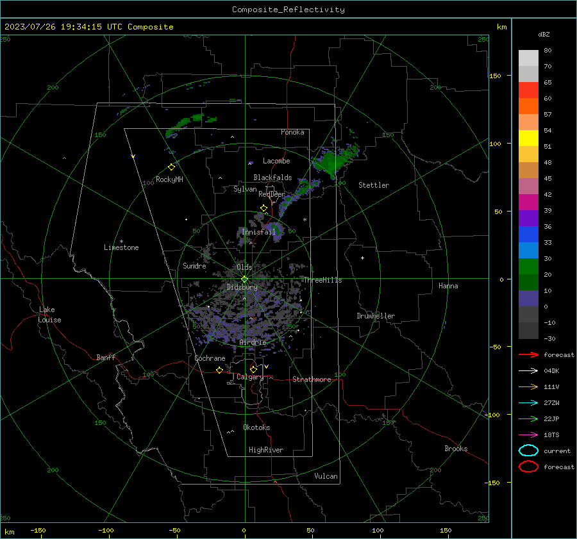This screenshot has width=577, height=539.
Task: Click the Didsbury city label
Action: (x=242, y=287)
